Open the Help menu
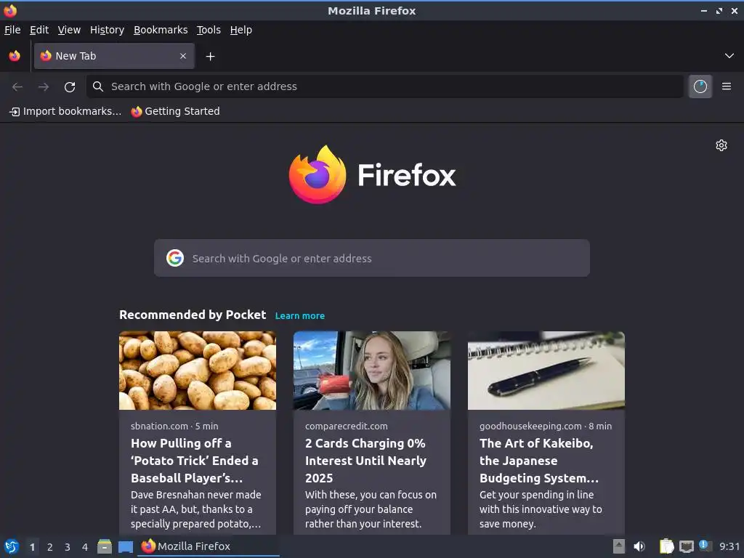Screen dimensions: 744x558 pyautogui.click(x=241, y=30)
